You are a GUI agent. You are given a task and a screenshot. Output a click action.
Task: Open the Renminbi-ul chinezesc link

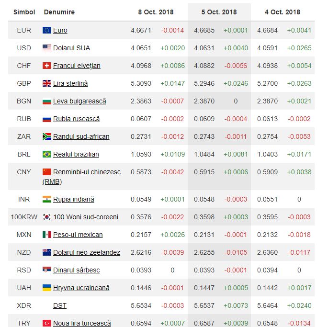[x=87, y=172]
